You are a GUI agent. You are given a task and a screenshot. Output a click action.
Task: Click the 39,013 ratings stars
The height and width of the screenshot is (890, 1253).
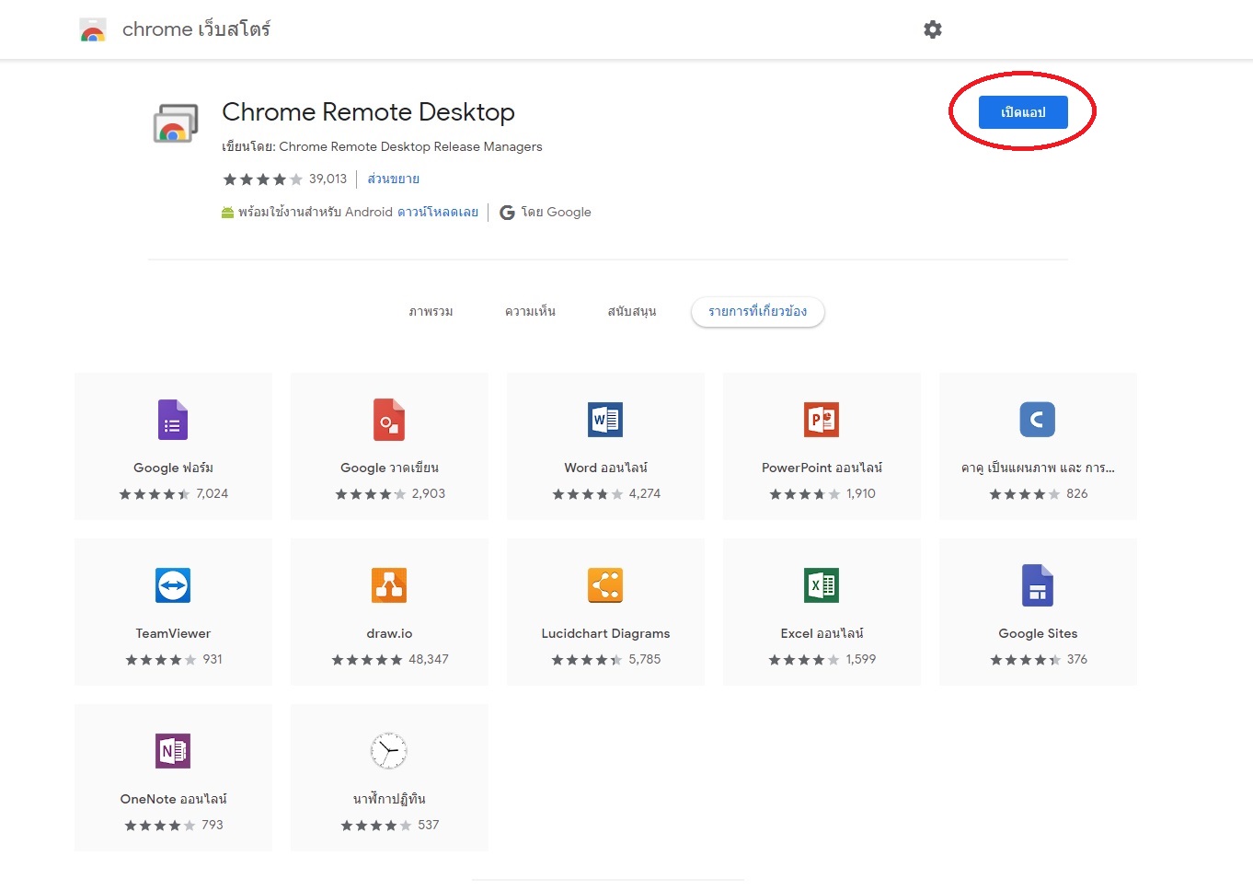pos(263,179)
